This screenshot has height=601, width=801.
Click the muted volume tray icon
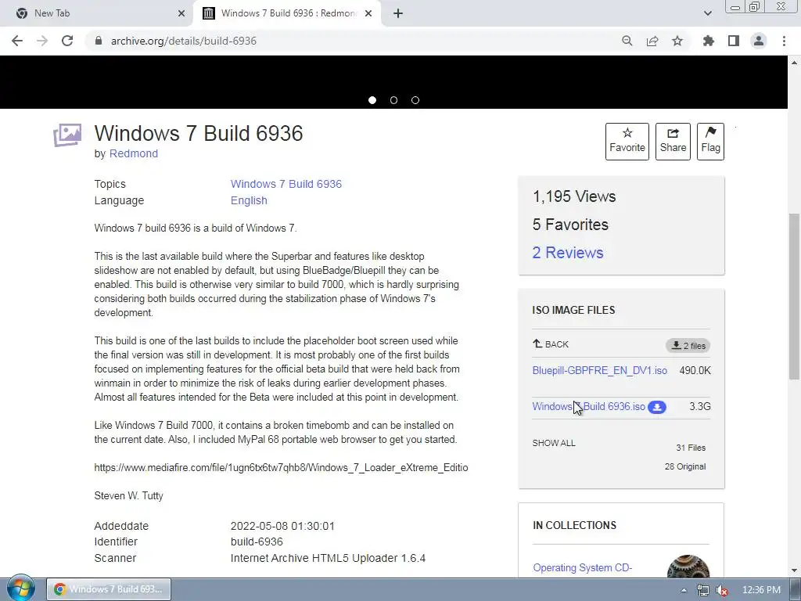click(722, 590)
